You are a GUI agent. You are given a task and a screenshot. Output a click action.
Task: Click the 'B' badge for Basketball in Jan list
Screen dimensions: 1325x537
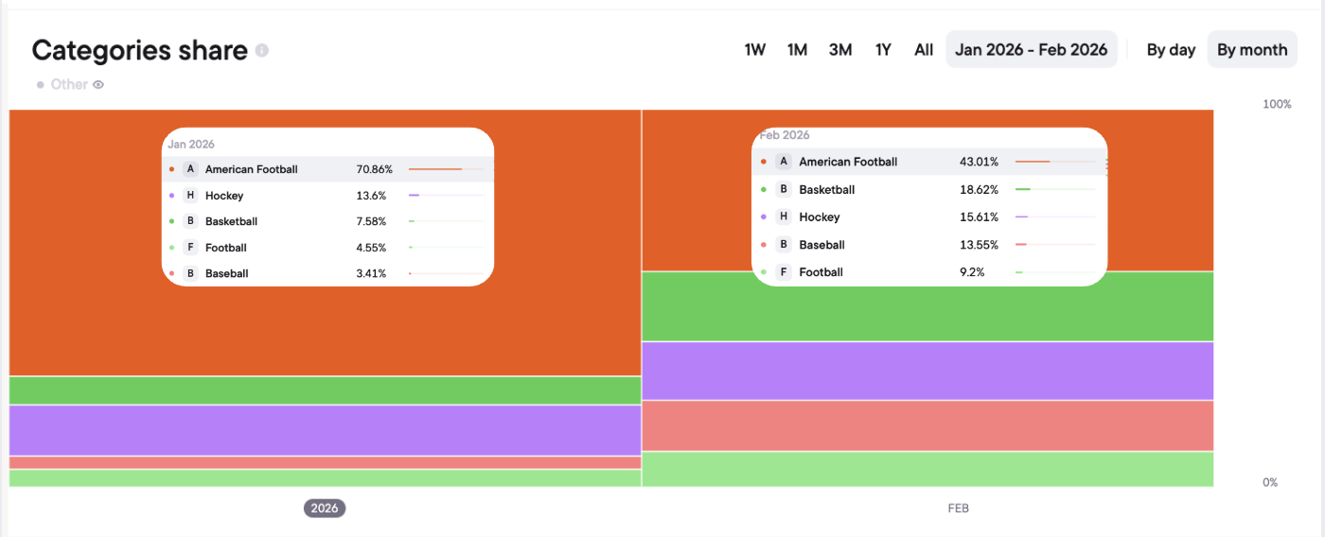(x=190, y=221)
